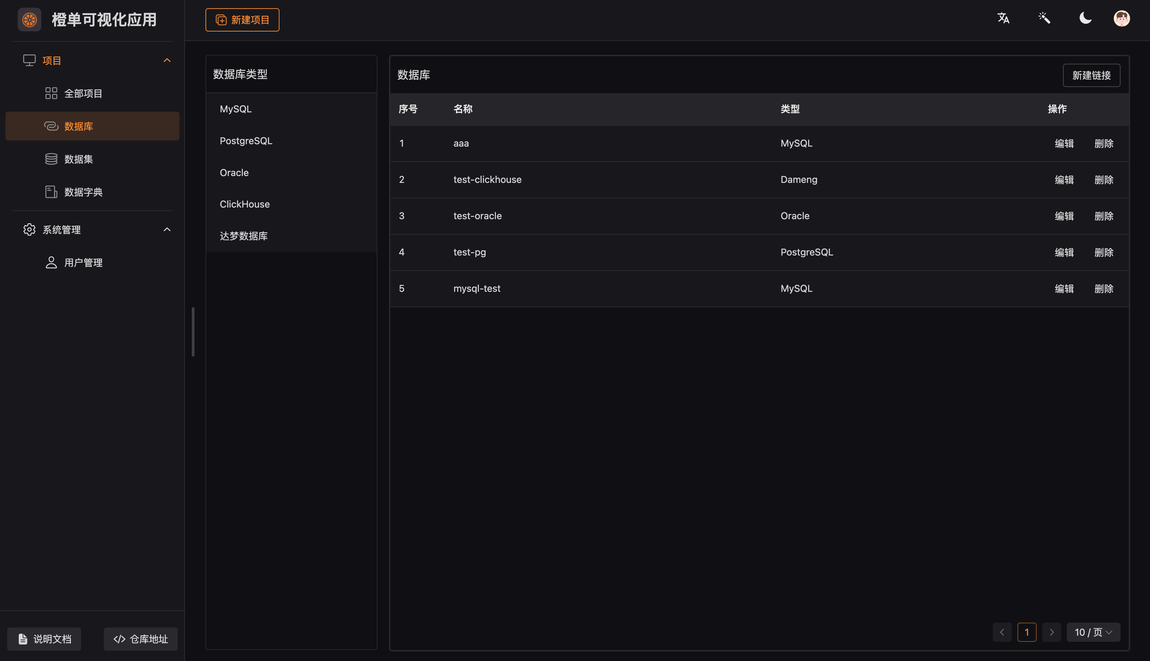Click the Dameng type cell

799,179
